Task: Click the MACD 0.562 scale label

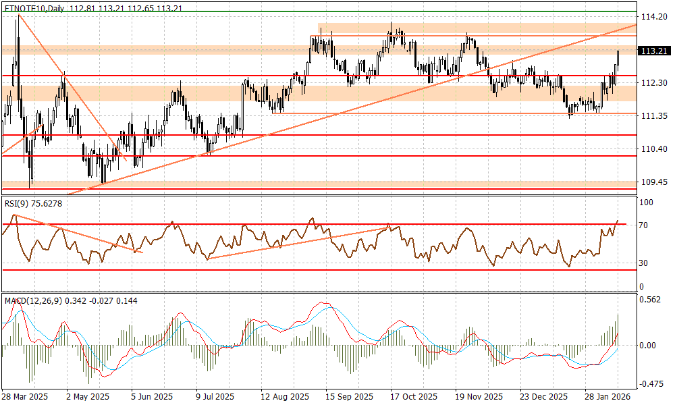Action: [x=651, y=300]
